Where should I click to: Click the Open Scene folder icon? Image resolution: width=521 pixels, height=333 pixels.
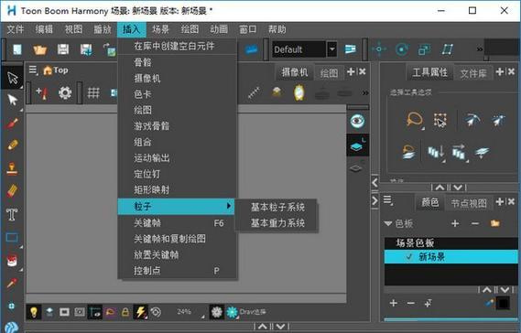point(40,49)
